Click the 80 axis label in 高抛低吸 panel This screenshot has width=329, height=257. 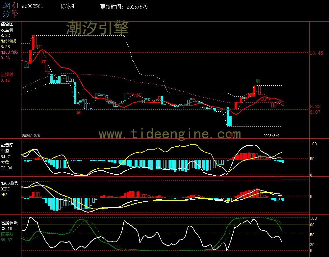pyautogui.click(x=312, y=225)
